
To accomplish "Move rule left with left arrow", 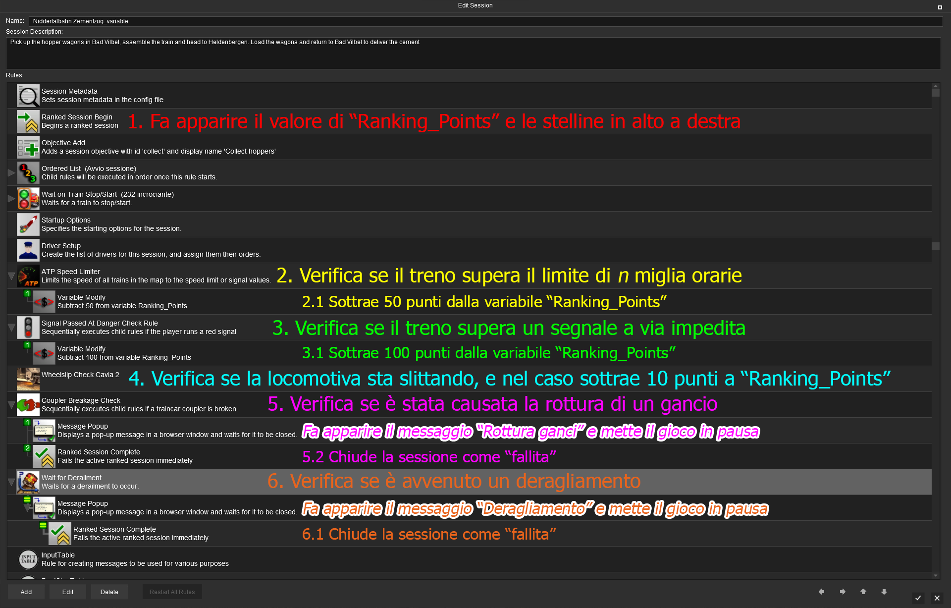I will tap(822, 592).
